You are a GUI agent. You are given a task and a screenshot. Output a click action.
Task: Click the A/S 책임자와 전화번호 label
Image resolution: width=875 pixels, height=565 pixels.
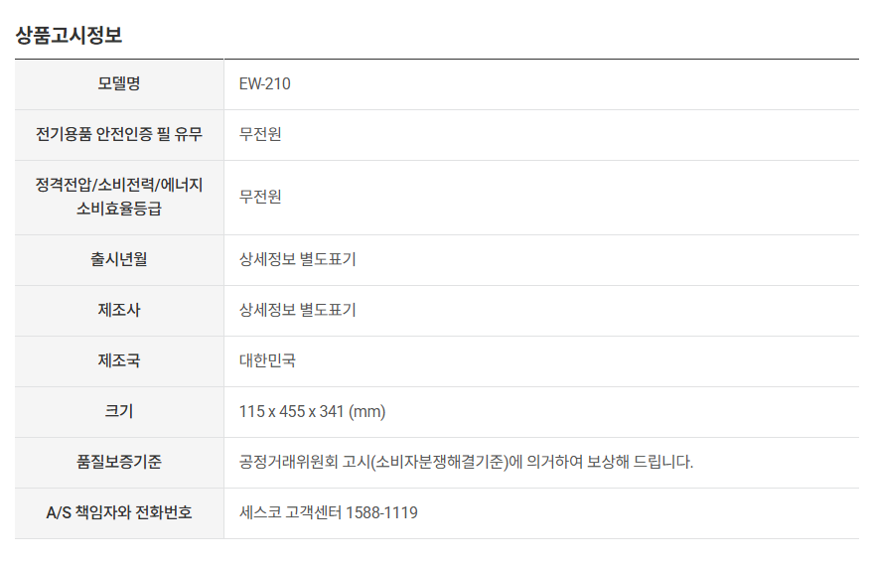119,512
